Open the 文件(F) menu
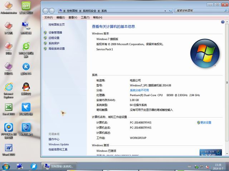 (x=49, y=17)
